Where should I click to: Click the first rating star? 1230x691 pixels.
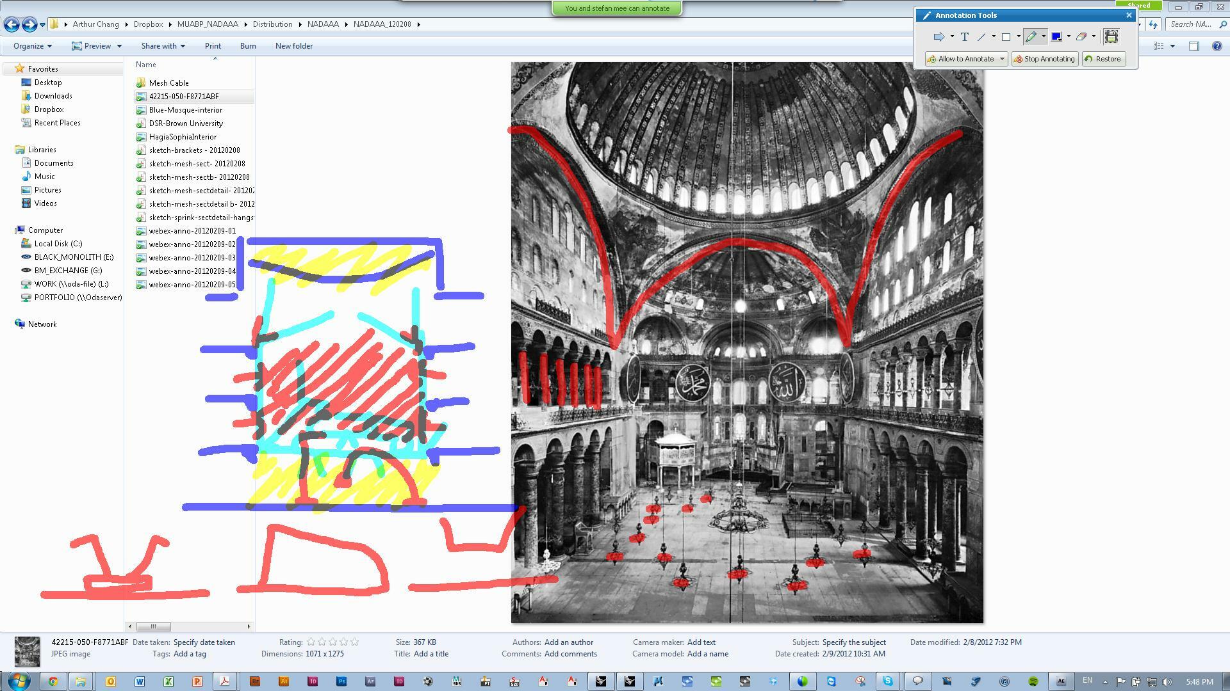coord(311,642)
